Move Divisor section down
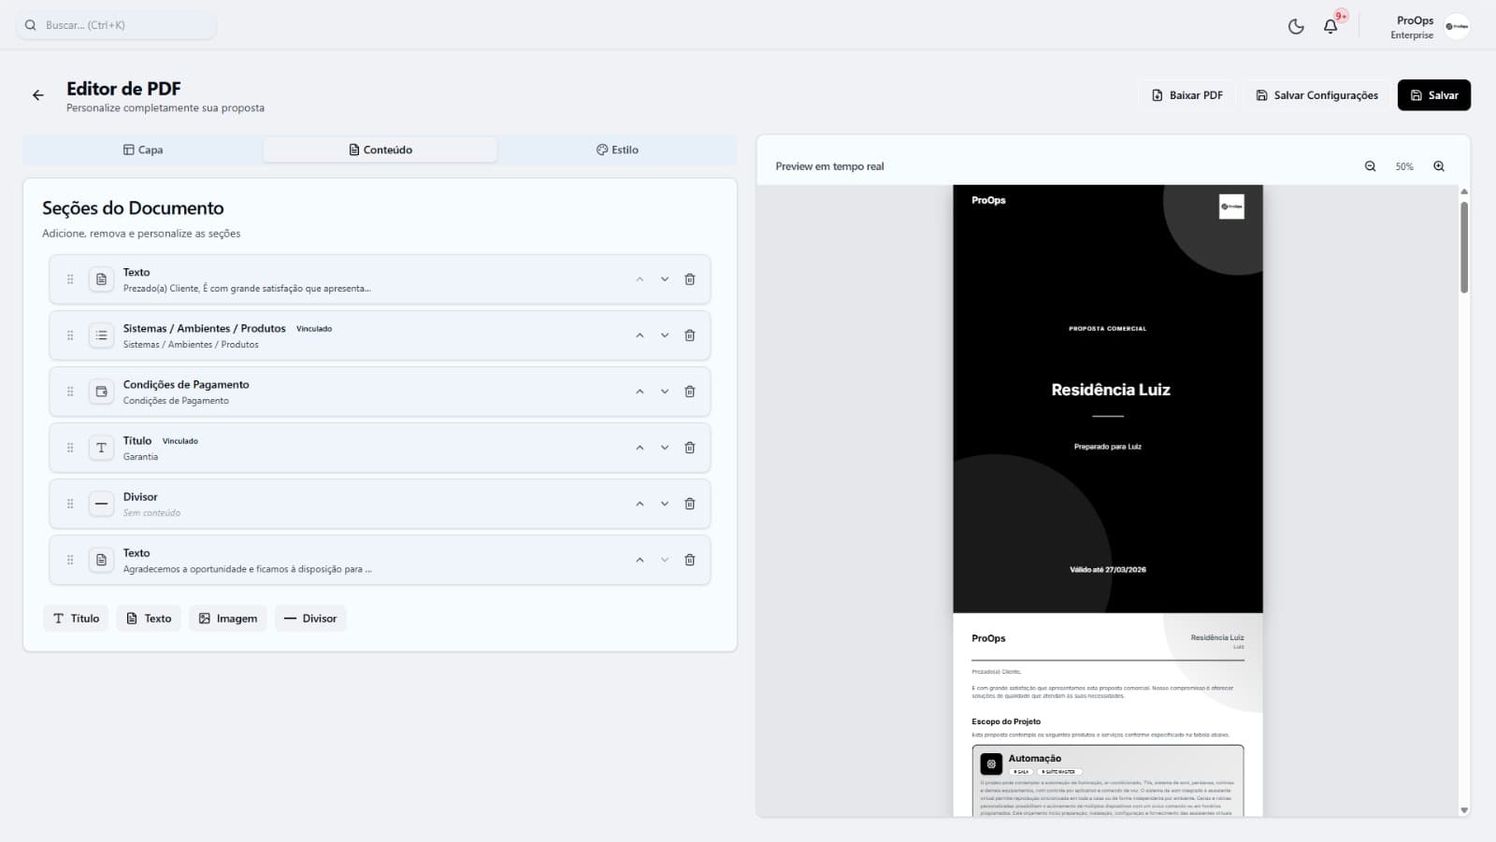 (665, 504)
